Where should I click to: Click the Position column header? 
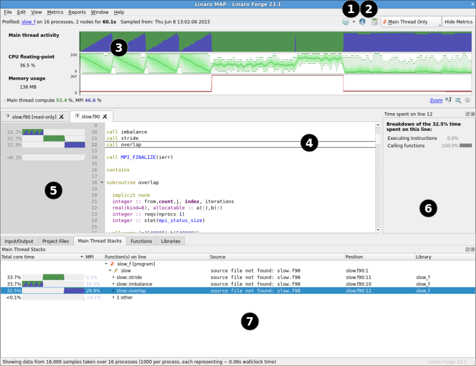[380, 257]
